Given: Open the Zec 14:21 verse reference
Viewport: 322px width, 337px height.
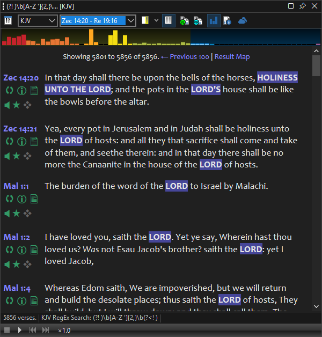Looking at the screenshot, I should (x=20, y=129).
